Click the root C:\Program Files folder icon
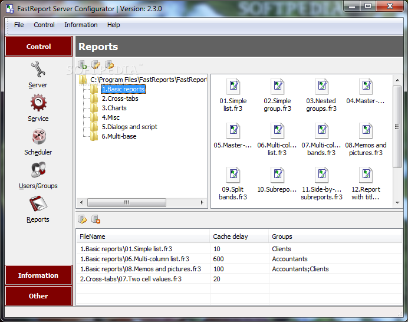Viewport: 408px width, 322px height. pyautogui.click(x=83, y=80)
